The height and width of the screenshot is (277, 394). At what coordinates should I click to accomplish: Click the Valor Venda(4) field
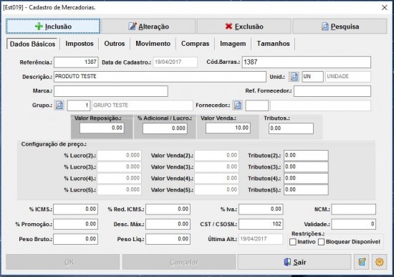216,178
